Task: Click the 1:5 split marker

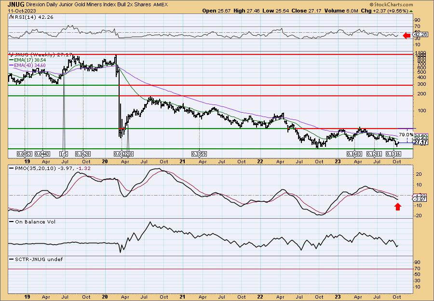Action: click(x=64, y=154)
